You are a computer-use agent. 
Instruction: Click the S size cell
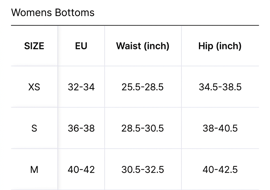click(34, 128)
